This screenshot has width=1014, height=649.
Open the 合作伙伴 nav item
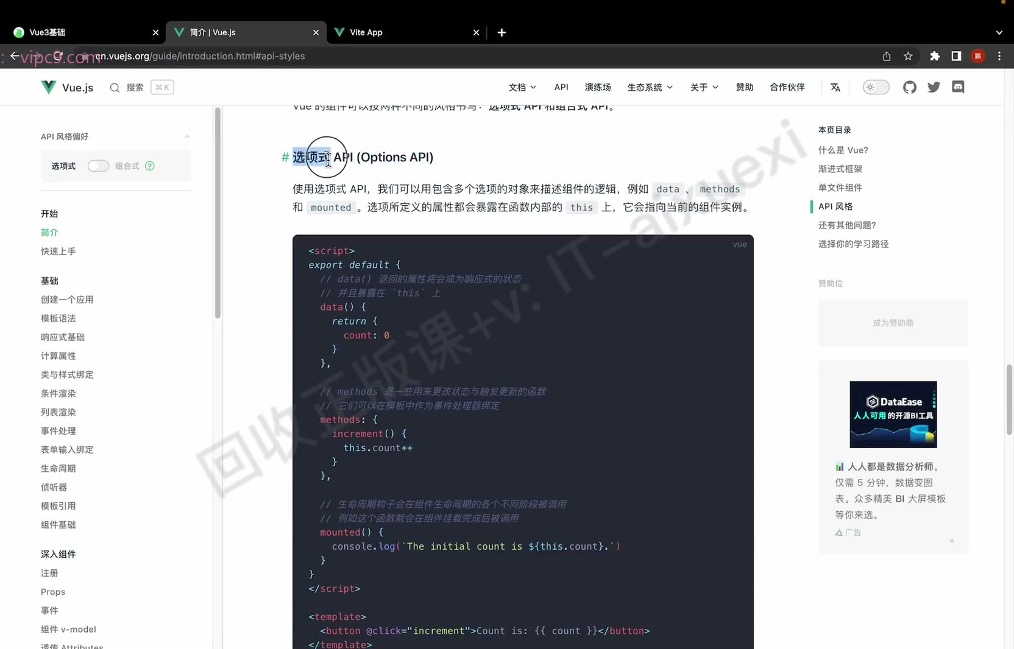coord(787,87)
